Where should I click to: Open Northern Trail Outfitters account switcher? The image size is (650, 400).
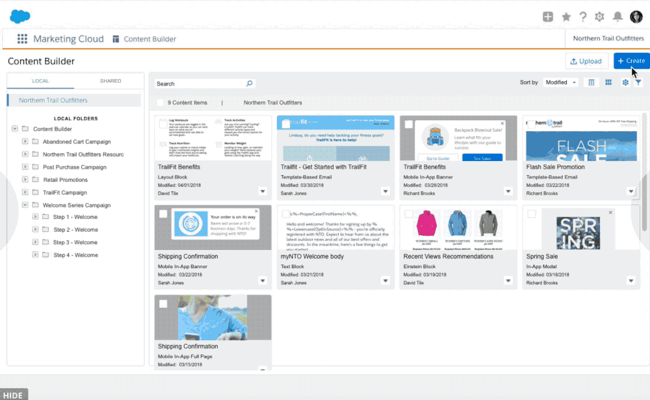(x=608, y=38)
